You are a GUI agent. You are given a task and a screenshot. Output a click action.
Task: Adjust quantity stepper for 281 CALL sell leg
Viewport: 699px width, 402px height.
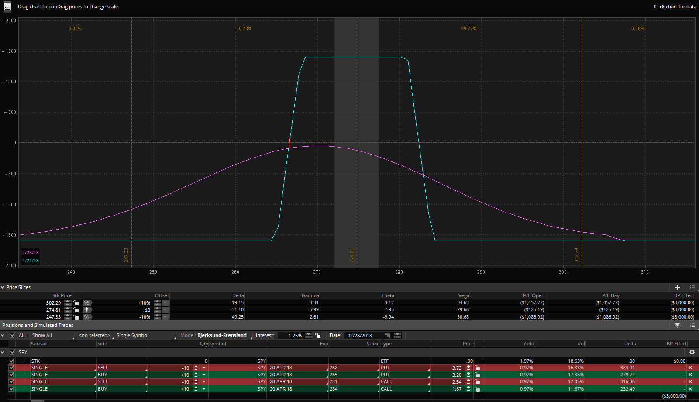(196, 382)
